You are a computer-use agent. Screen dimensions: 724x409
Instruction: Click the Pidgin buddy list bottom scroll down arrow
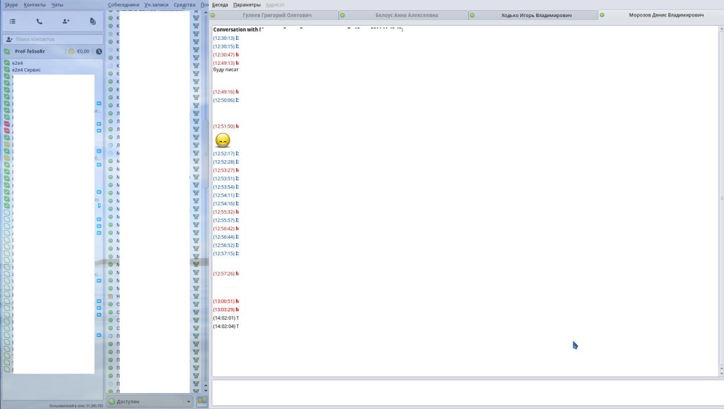point(205,391)
